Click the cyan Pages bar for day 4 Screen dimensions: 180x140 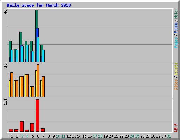coord(27,53)
